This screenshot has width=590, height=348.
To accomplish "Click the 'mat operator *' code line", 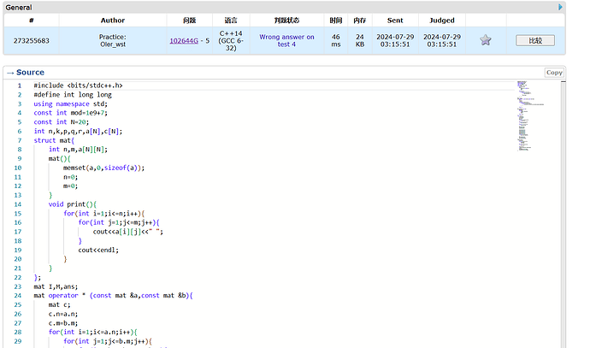I will click(x=113, y=296).
